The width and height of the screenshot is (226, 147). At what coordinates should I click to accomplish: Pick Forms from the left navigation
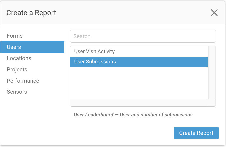pyautogui.click(x=15, y=36)
